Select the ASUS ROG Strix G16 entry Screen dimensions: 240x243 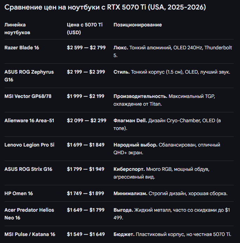tap(28, 169)
